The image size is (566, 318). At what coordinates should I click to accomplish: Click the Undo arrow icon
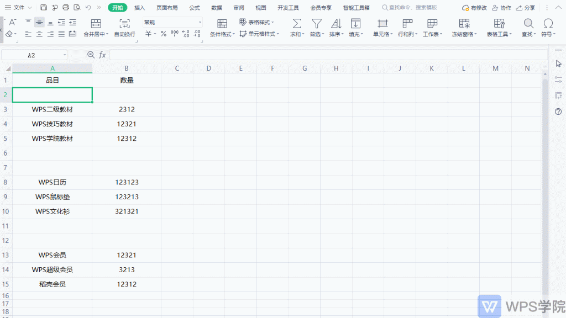pos(88,8)
